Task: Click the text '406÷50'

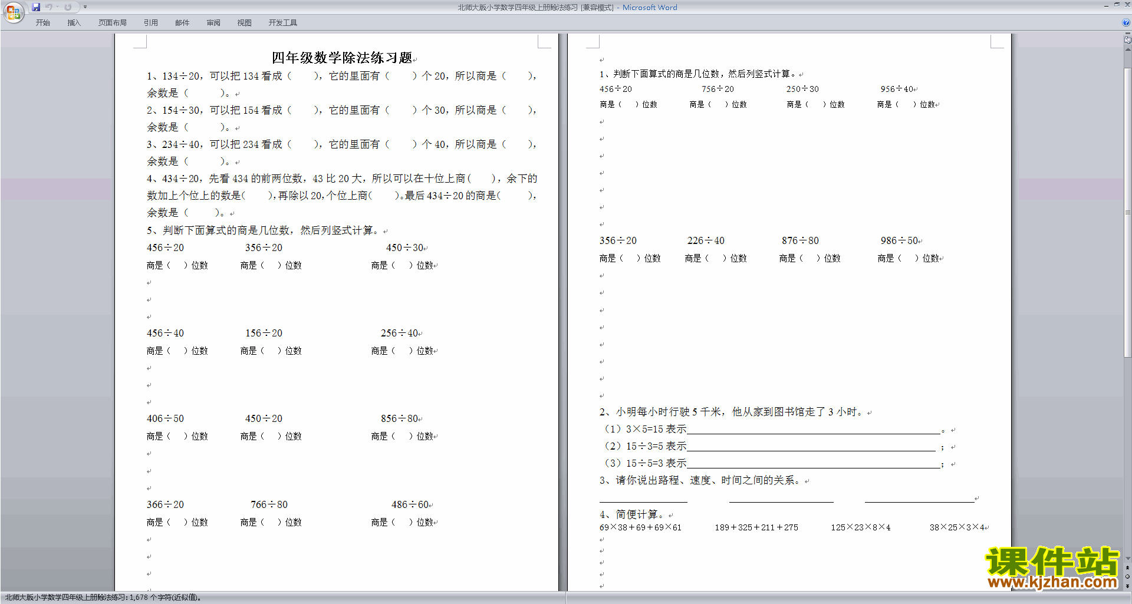Action: (x=165, y=418)
